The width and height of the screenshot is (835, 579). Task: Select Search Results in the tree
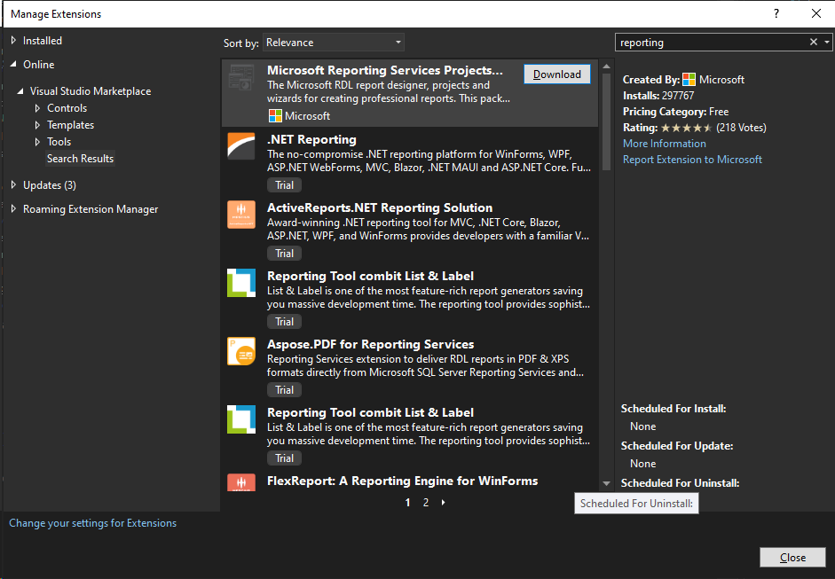point(80,159)
